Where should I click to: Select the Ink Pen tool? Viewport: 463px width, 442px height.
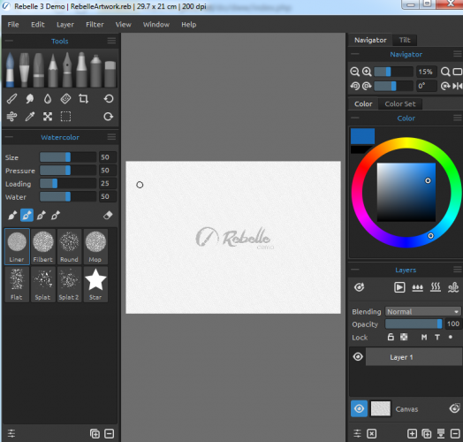[x=67, y=70]
